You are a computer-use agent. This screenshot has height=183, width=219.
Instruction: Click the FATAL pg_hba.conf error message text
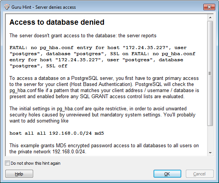point(102,57)
